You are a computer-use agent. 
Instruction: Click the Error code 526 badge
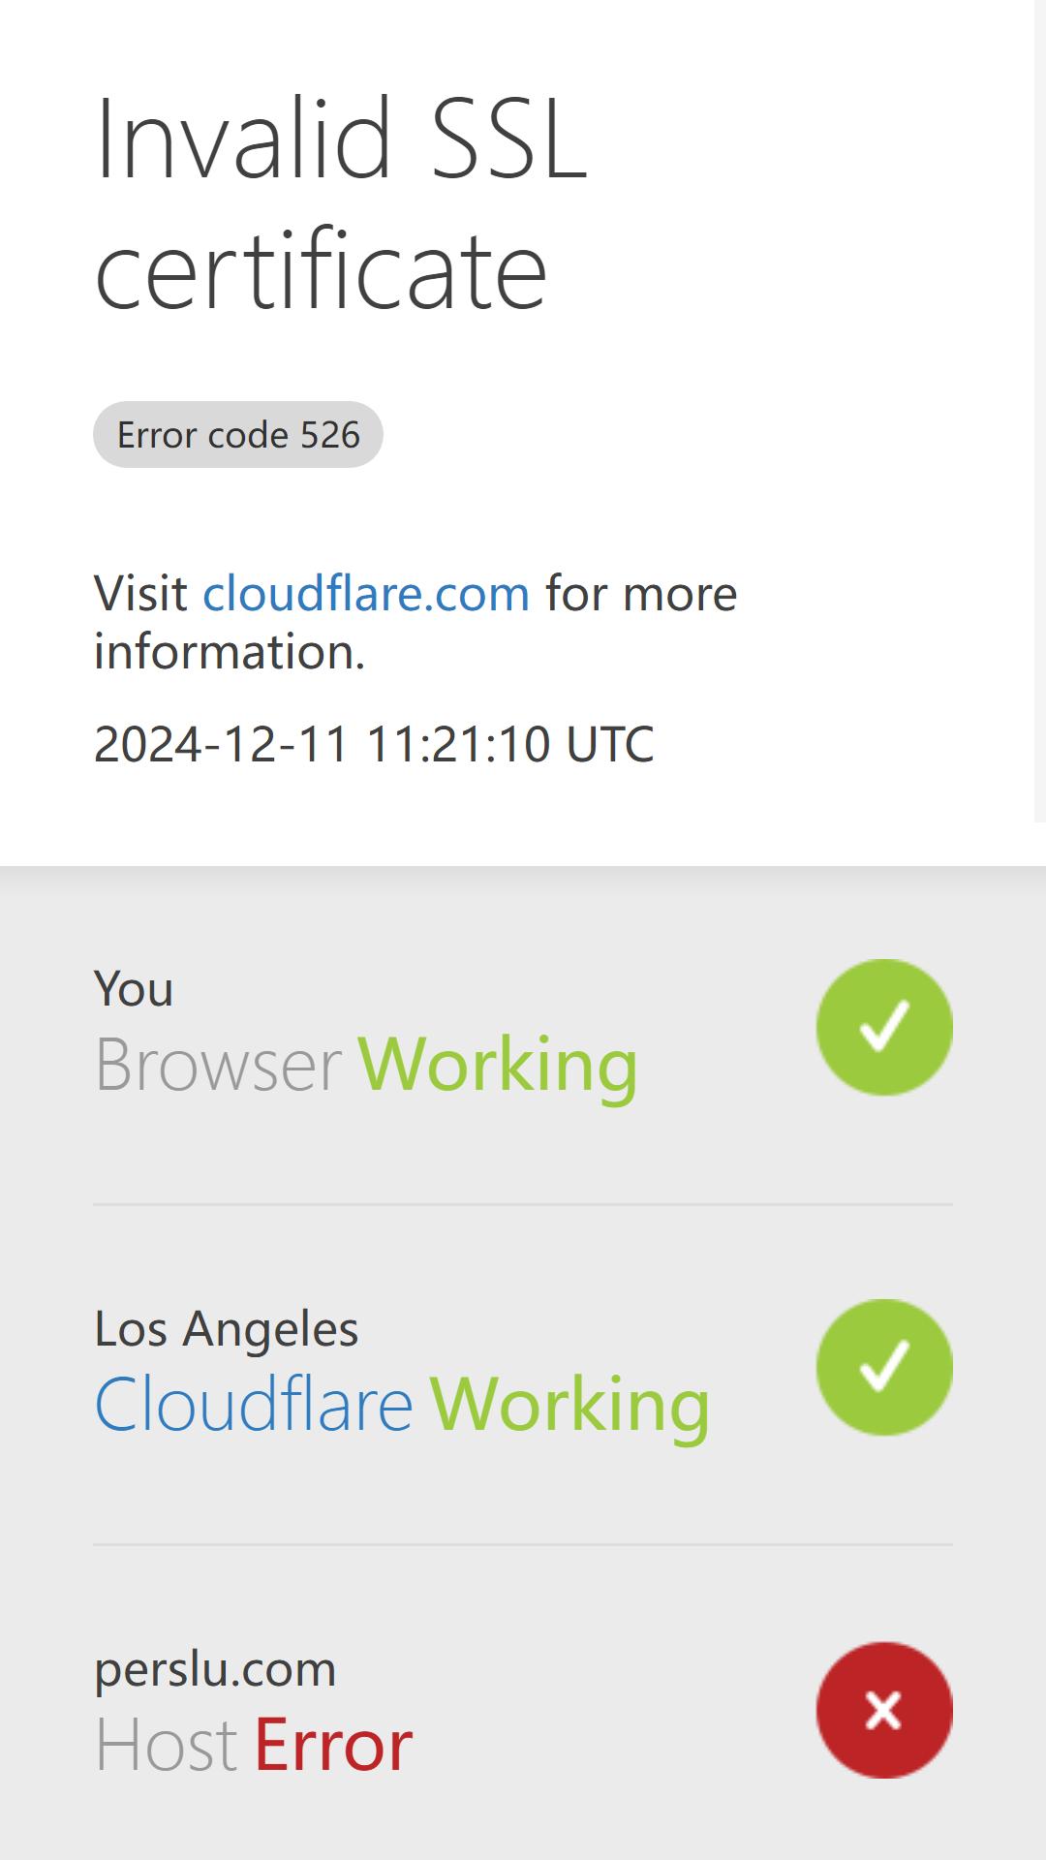pos(238,434)
